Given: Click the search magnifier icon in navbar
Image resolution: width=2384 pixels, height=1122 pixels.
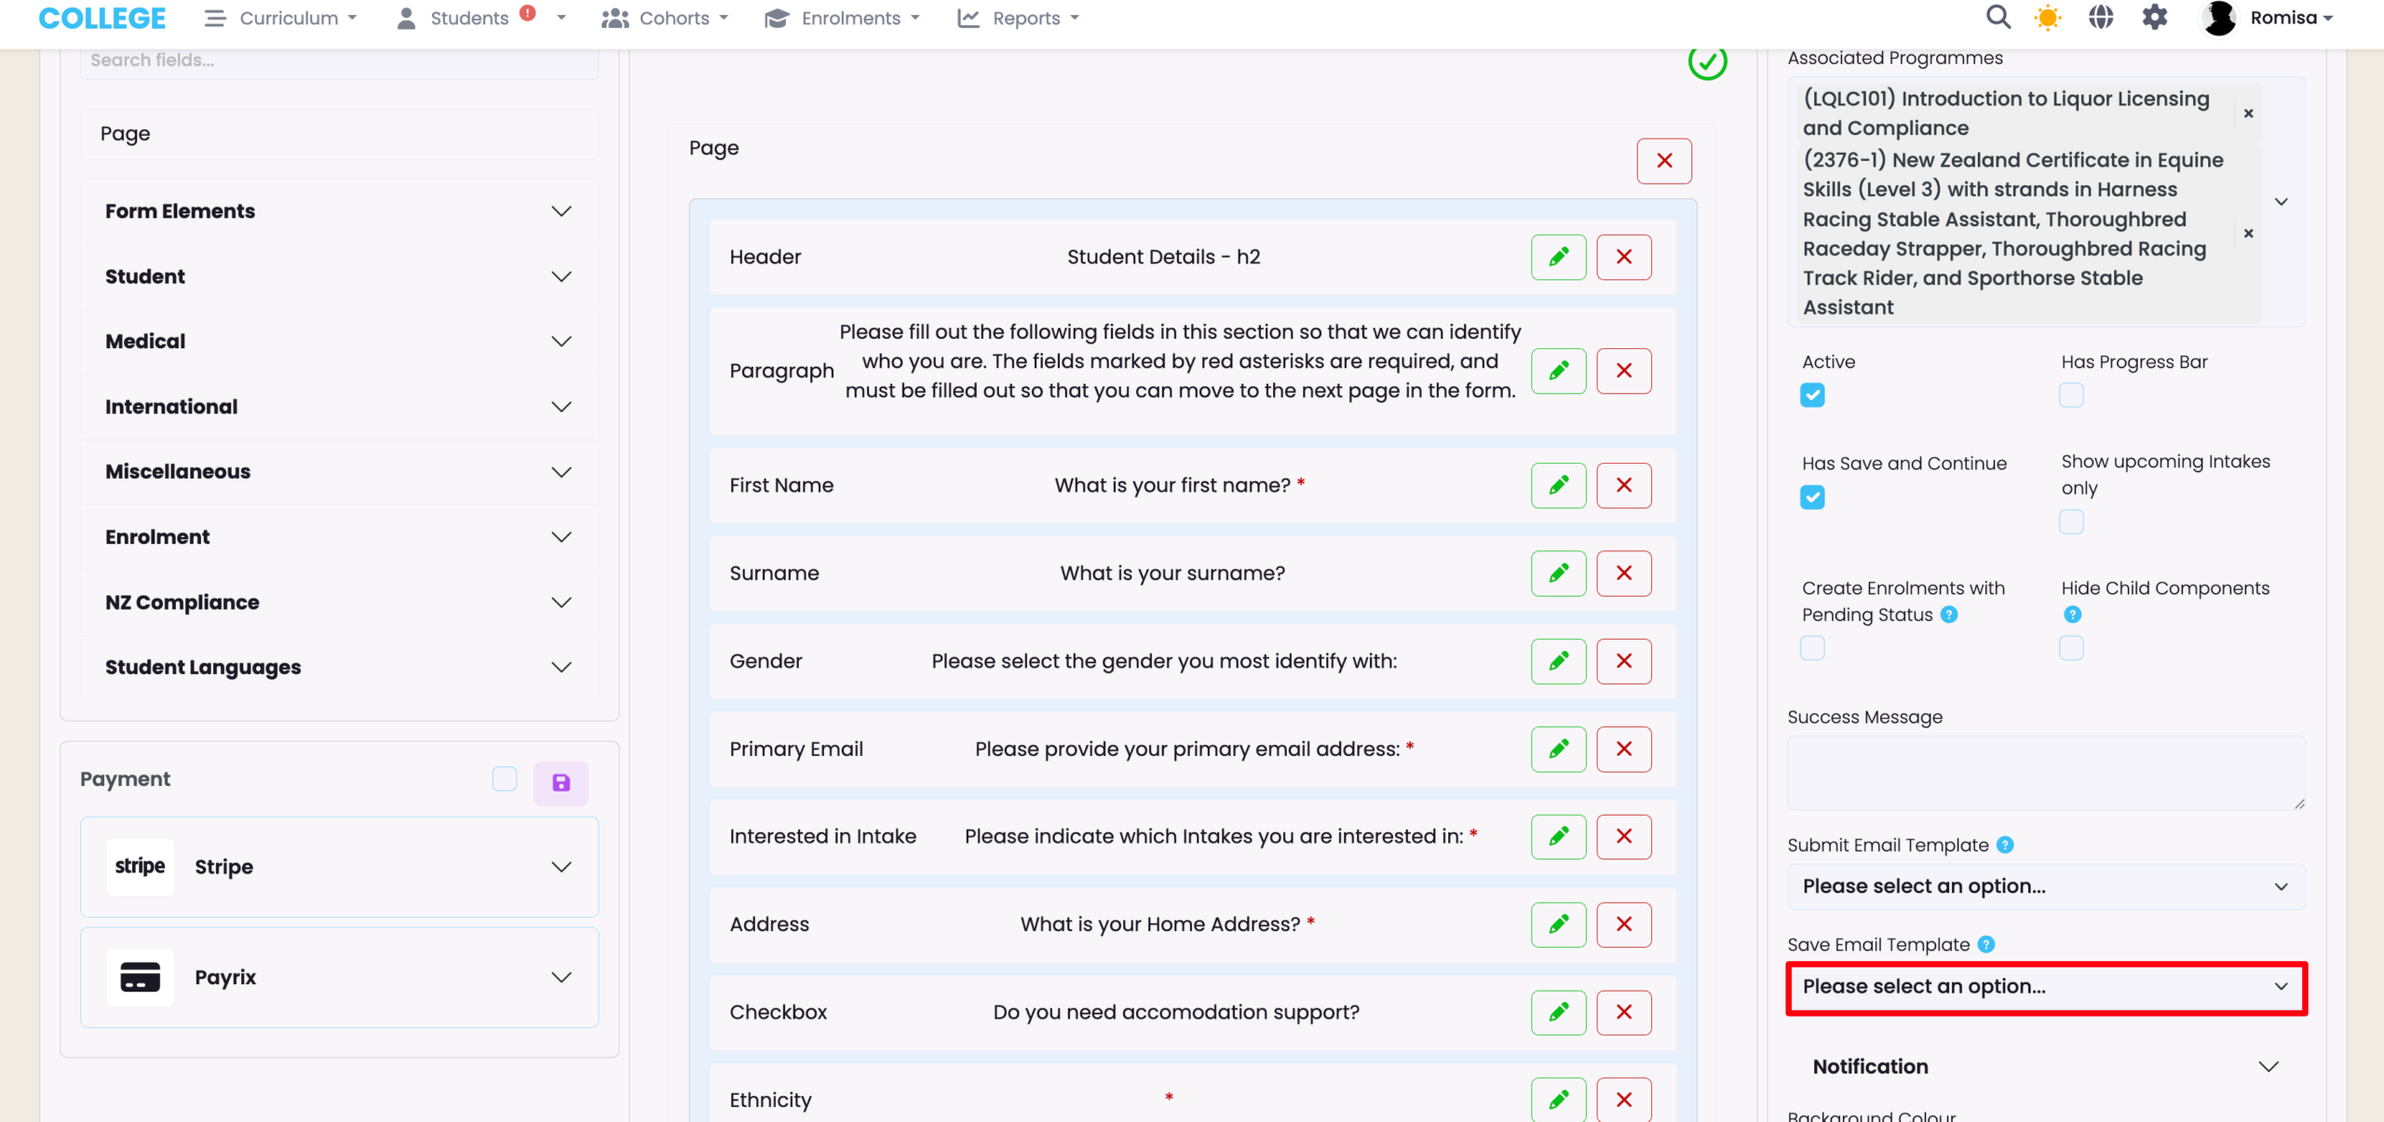Looking at the screenshot, I should [x=1998, y=18].
